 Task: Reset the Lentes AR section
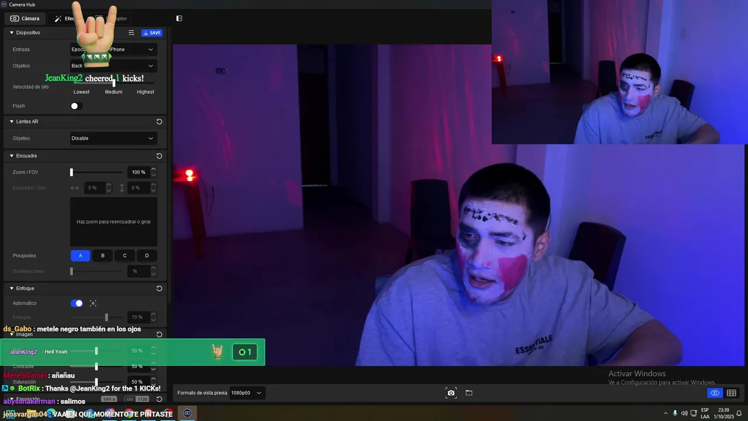click(x=159, y=122)
